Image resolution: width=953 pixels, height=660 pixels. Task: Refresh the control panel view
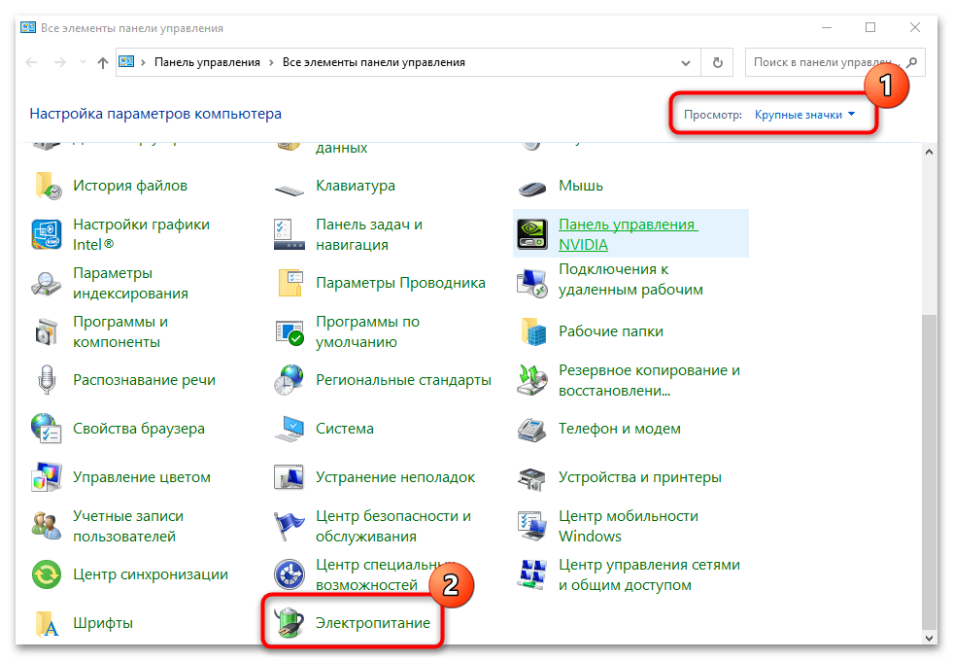[718, 62]
